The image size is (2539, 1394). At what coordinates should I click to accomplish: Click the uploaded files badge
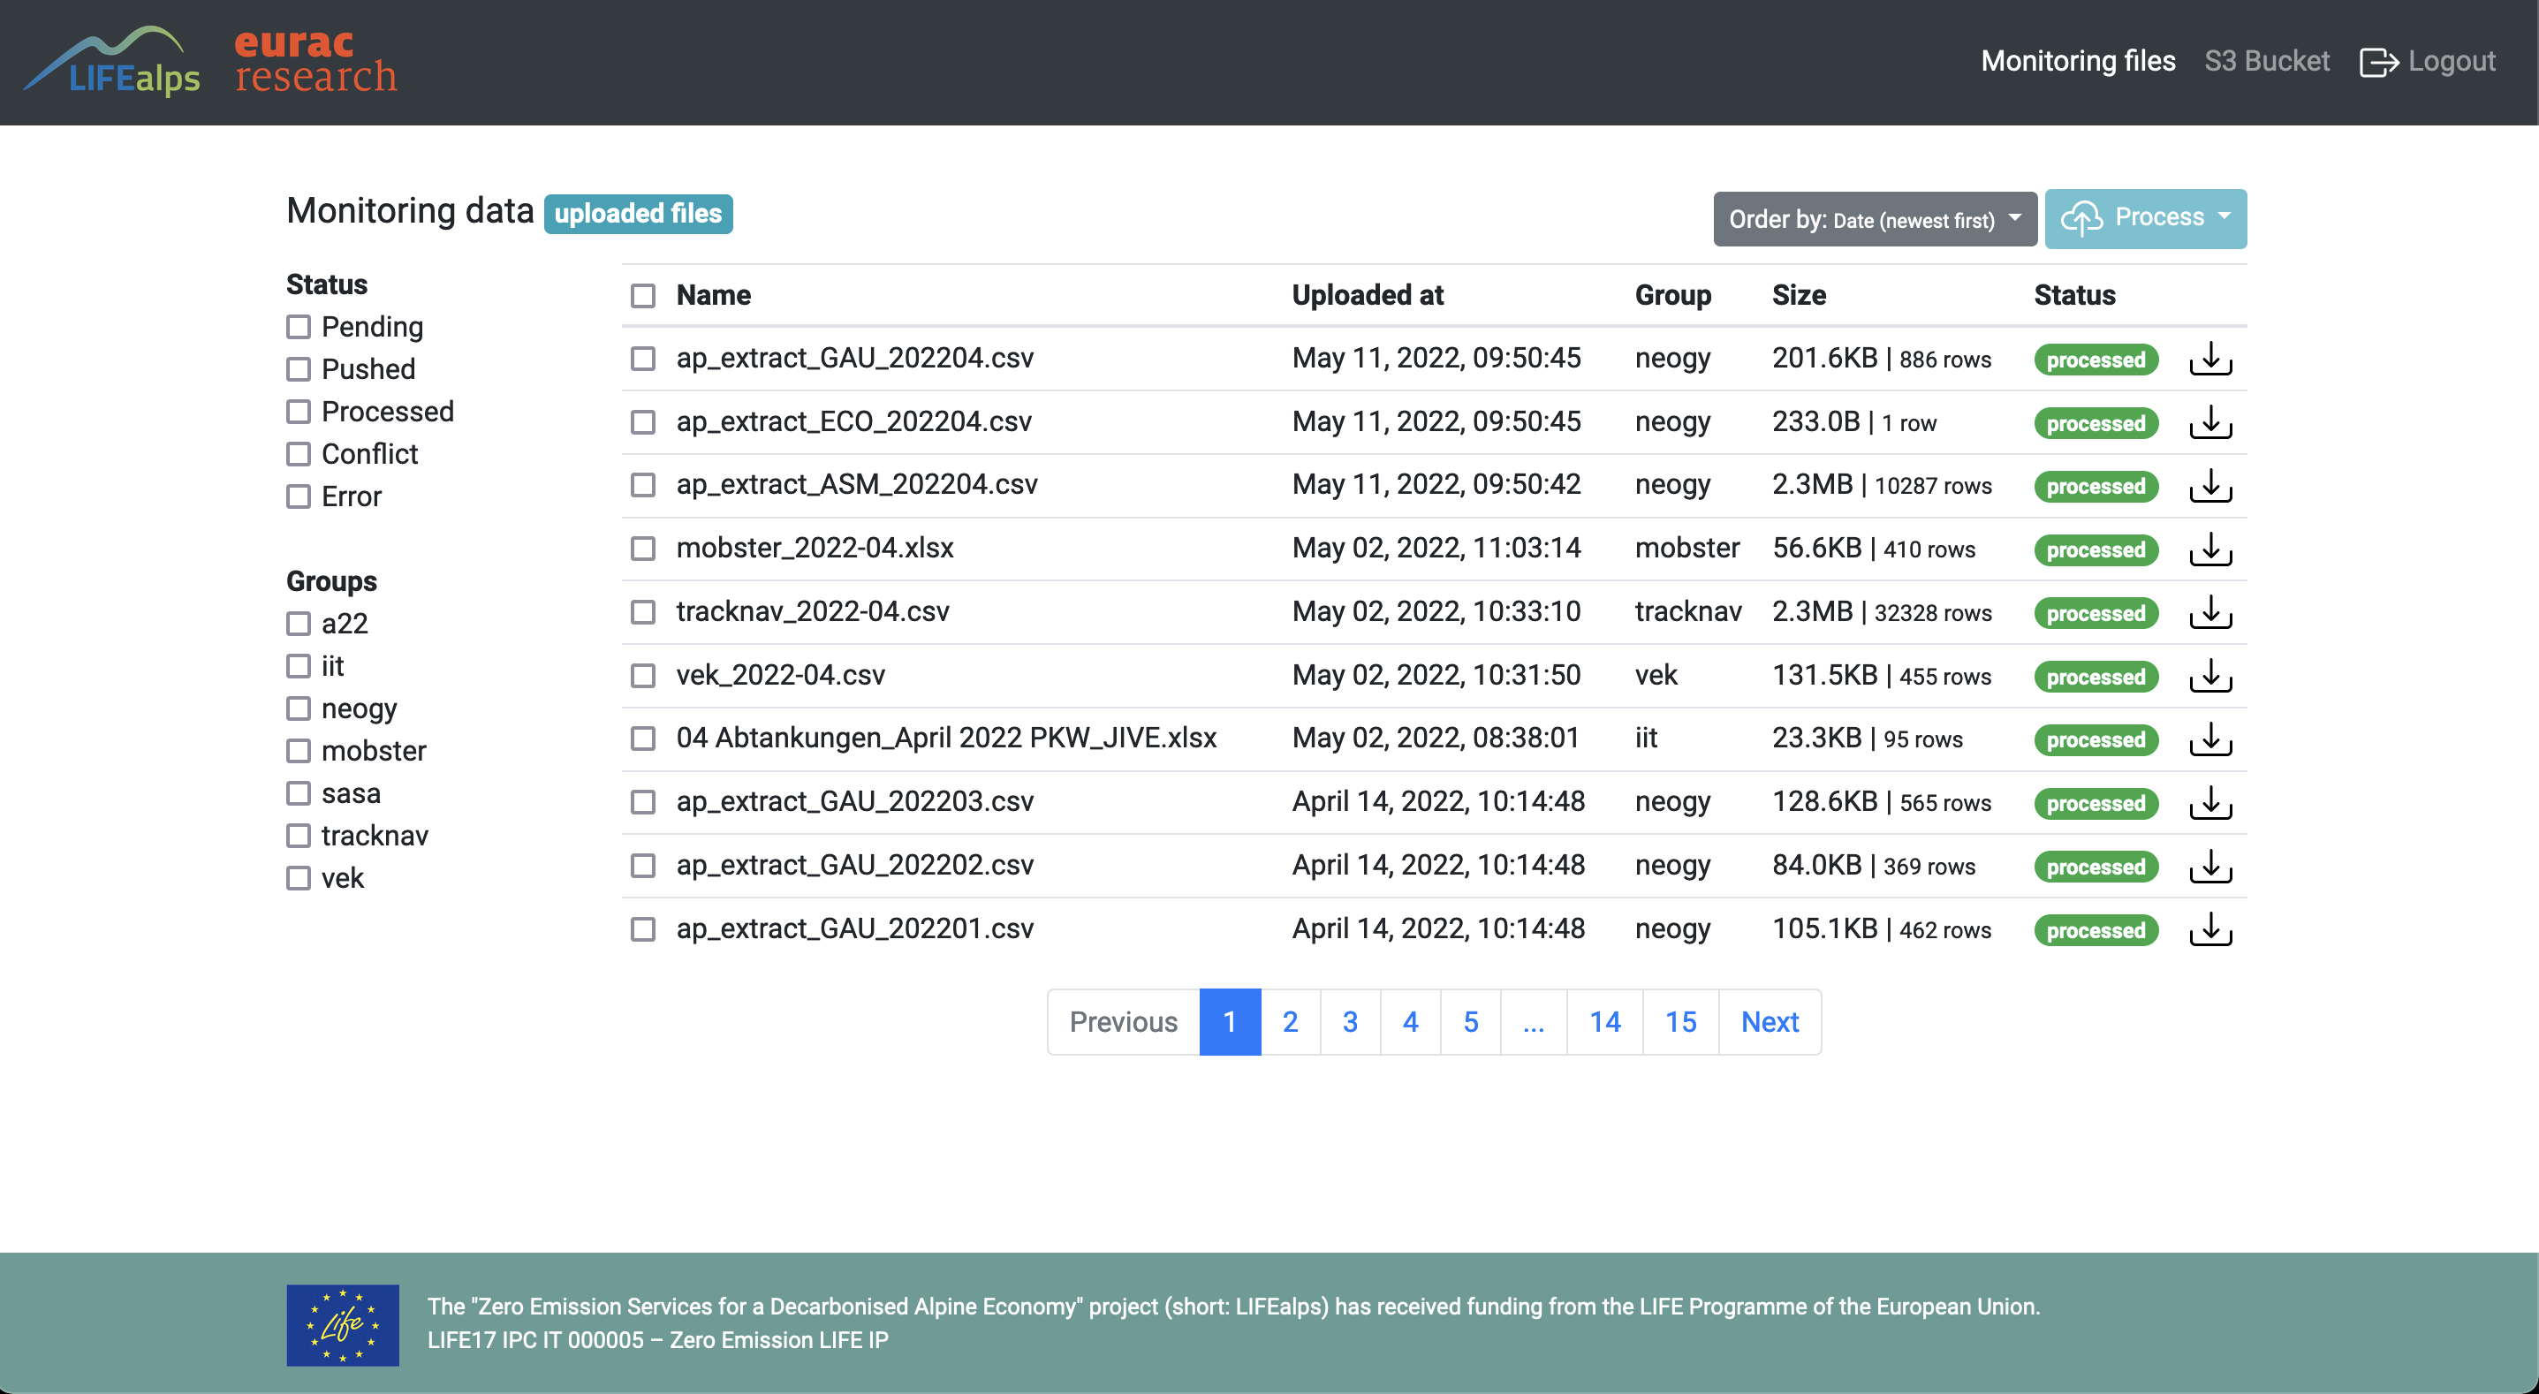[x=638, y=214]
